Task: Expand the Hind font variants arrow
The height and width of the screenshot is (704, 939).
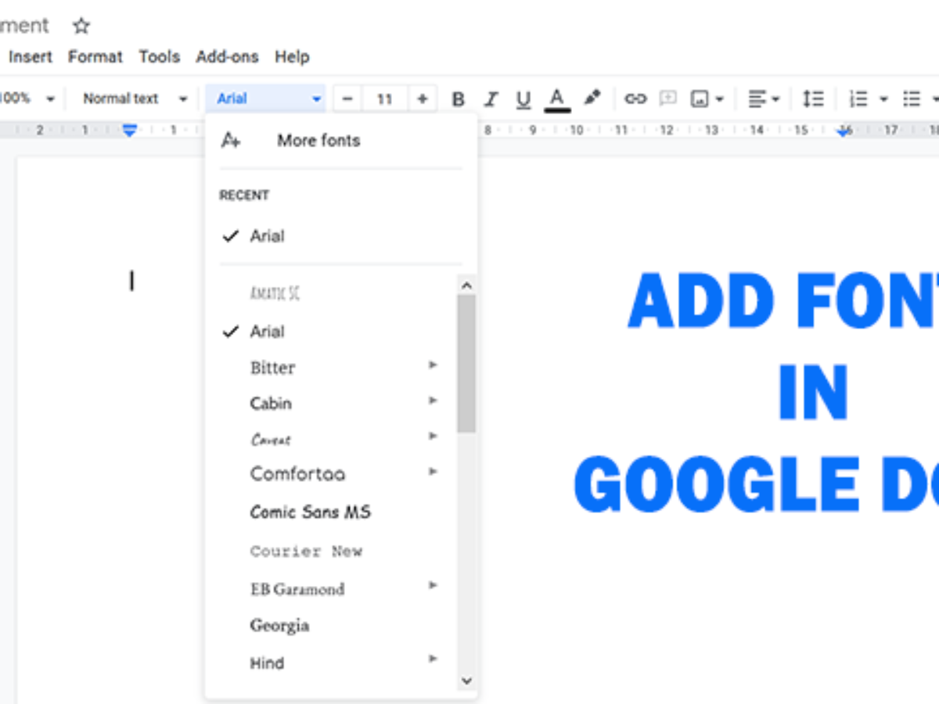Action: tap(433, 659)
